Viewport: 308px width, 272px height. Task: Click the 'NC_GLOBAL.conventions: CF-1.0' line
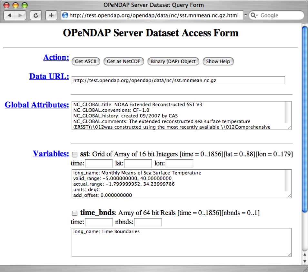tap(111, 110)
